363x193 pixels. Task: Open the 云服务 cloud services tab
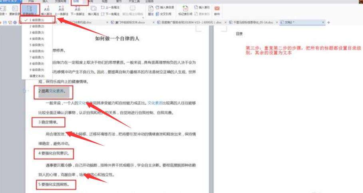[x=149, y=1]
